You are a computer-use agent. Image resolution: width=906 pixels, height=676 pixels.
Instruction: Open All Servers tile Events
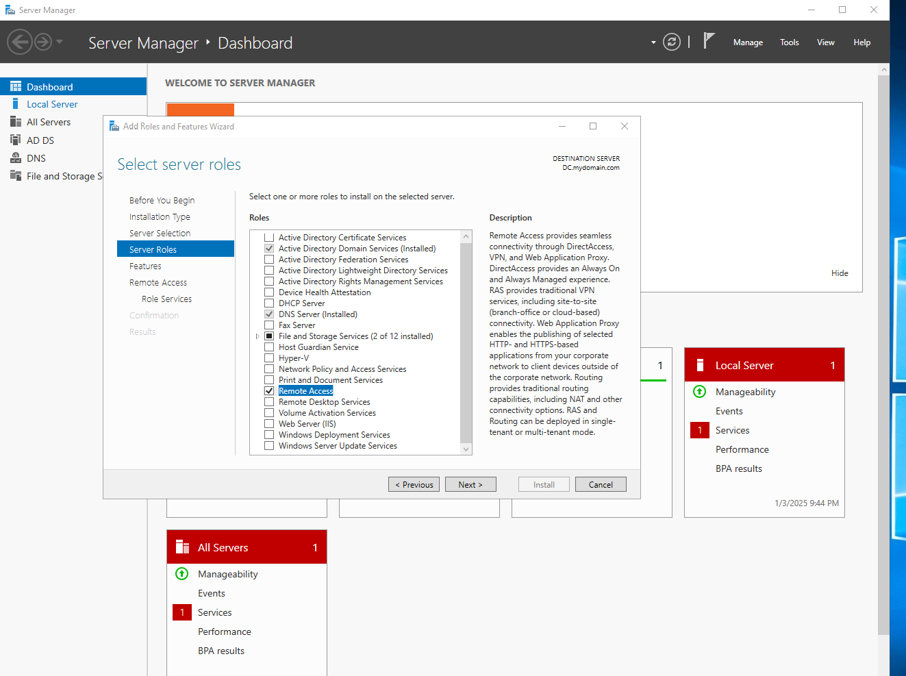coord(211,593)
